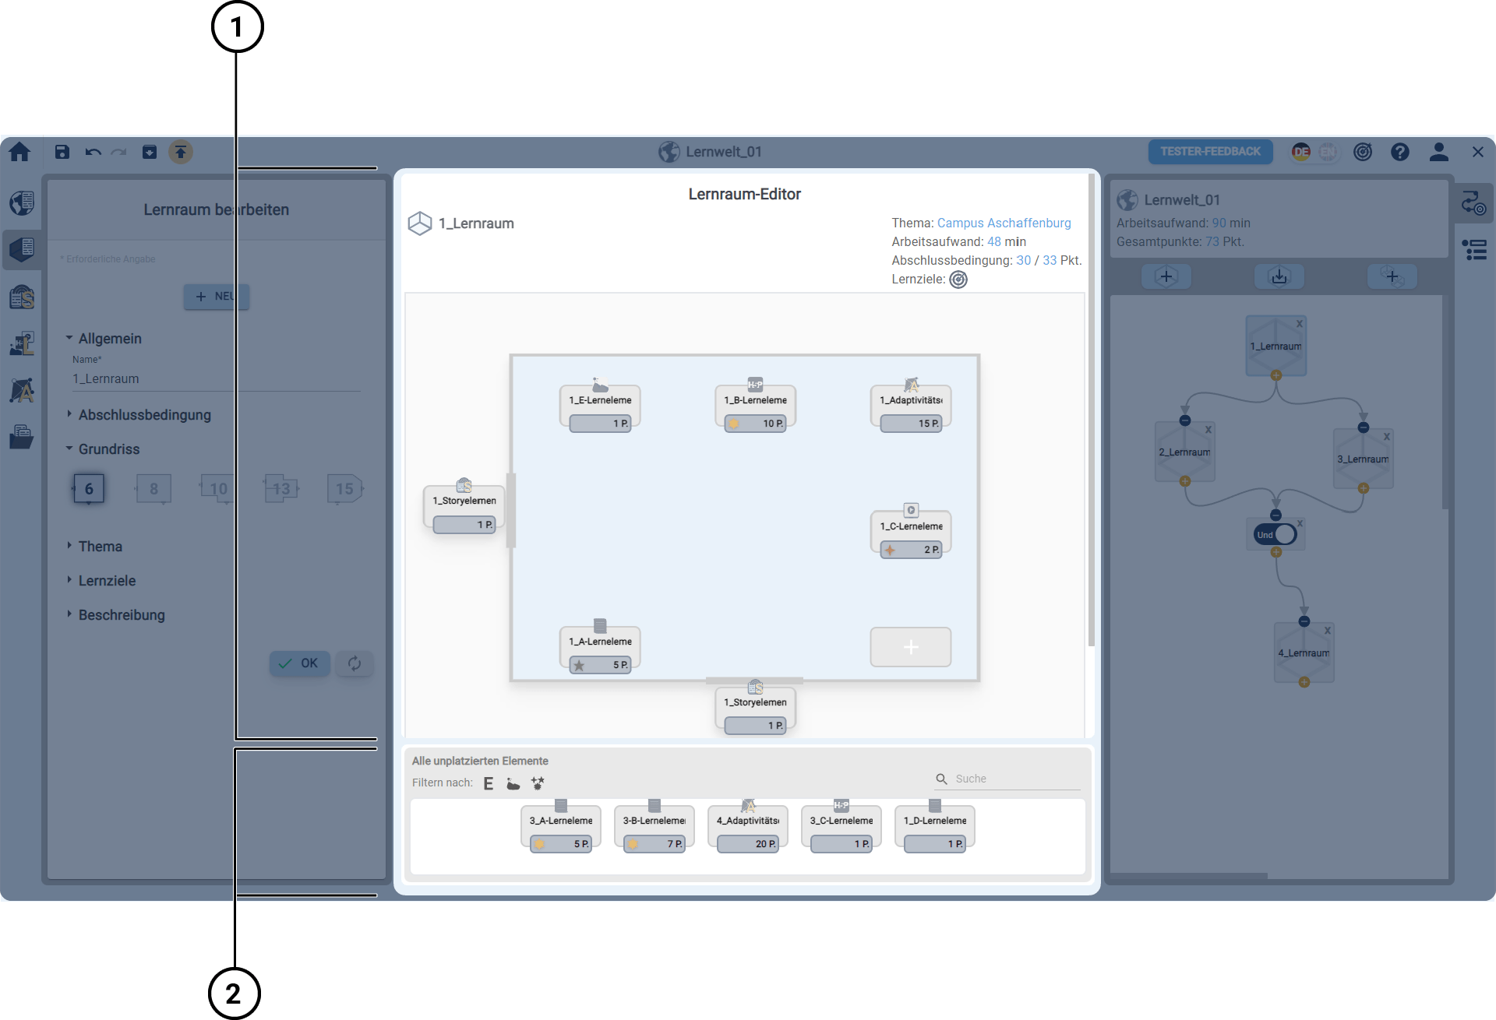Go to the home screen icon
The height and width of the screenshot is (1020, 1496).
(19, 152)
